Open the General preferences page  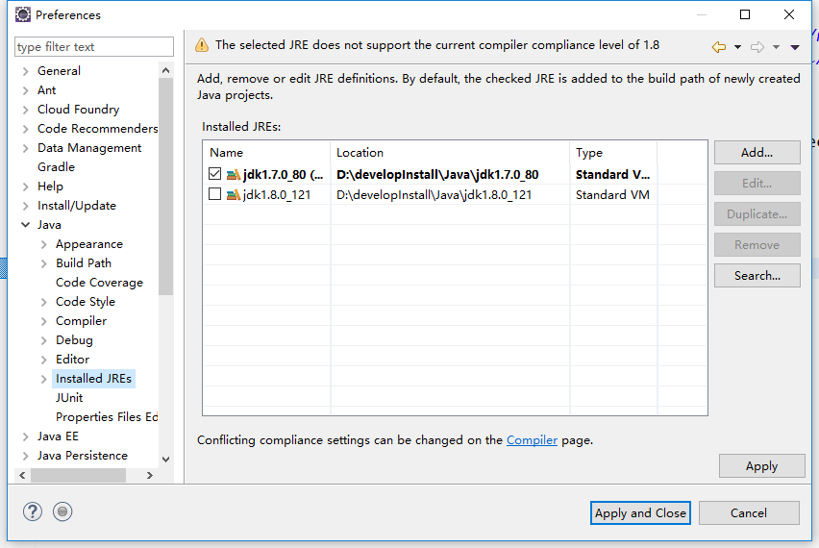pos(59,71)
